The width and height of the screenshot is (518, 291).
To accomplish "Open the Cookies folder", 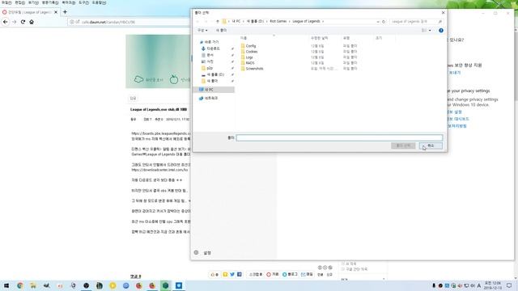I will pos(251,52).
